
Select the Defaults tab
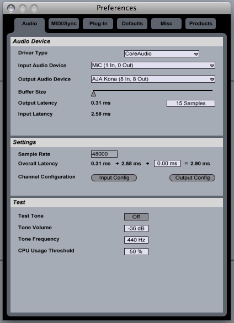[x=132, y=24]
